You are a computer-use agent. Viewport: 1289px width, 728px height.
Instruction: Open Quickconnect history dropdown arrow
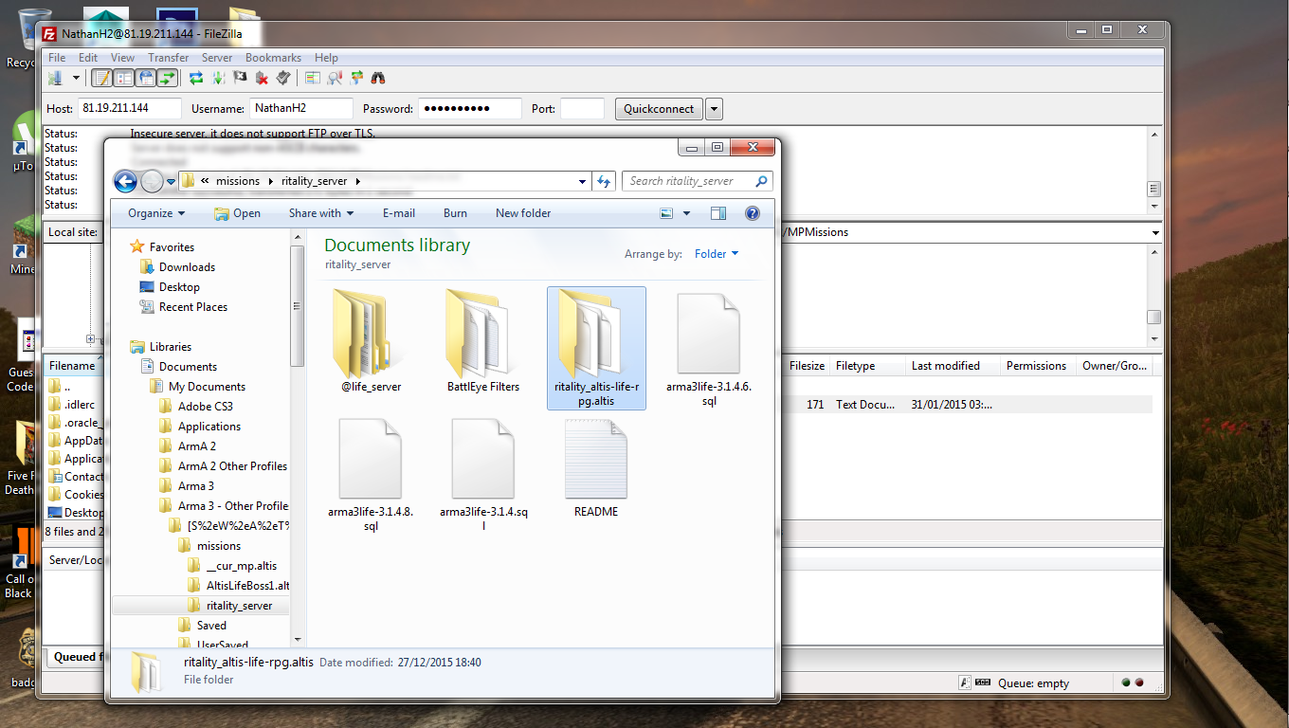coord(715,108)
